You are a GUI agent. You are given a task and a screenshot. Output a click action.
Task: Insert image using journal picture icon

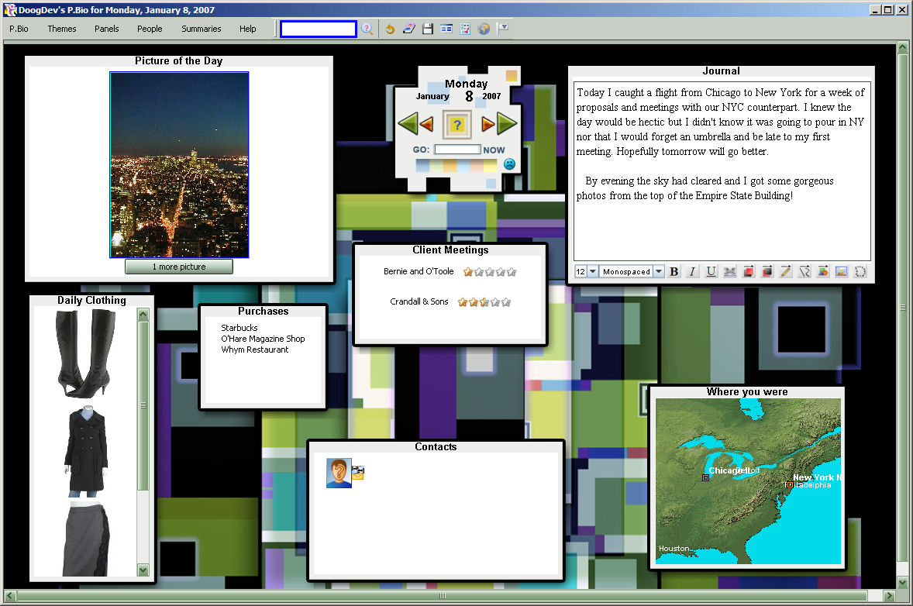(x=841, y=271)
